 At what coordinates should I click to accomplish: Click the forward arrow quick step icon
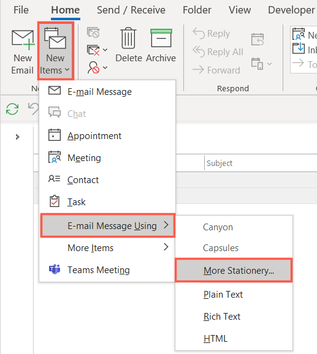click(x=298, y=63)
